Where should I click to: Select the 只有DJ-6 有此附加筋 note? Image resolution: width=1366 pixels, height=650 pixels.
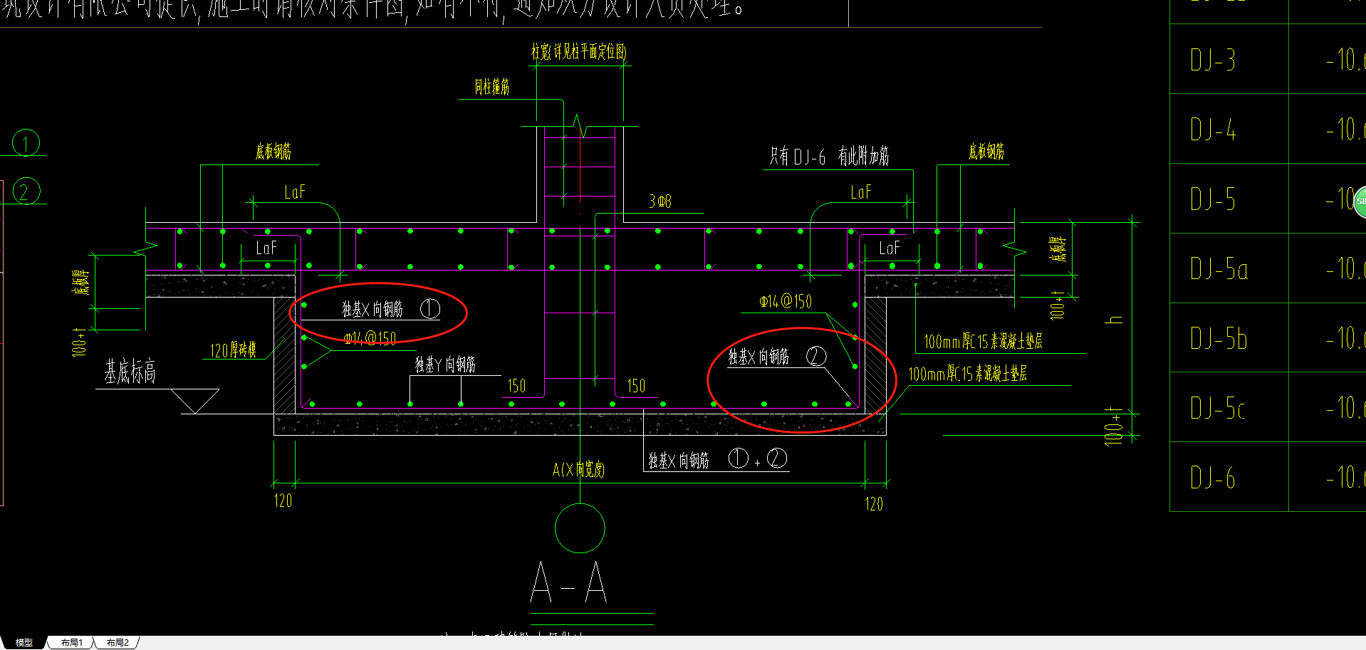[829, 156]
